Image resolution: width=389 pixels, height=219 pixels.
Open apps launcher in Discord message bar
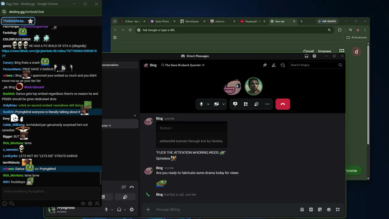tap(338, 210)
